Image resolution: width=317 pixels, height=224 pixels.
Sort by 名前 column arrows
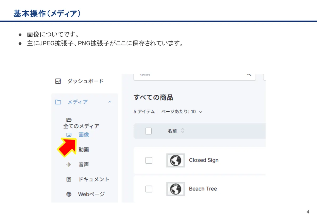(x=183, y=131)
